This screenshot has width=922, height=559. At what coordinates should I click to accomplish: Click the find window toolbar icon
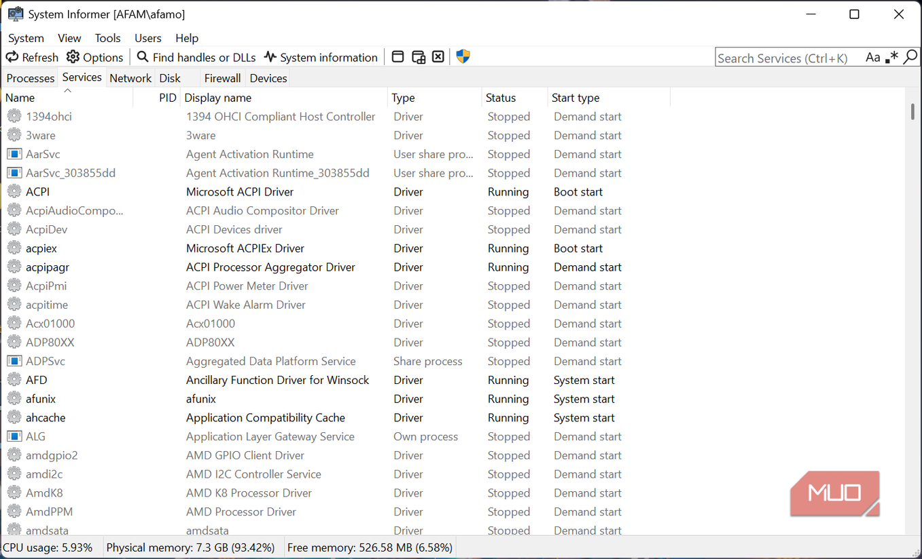click(398, 57)
